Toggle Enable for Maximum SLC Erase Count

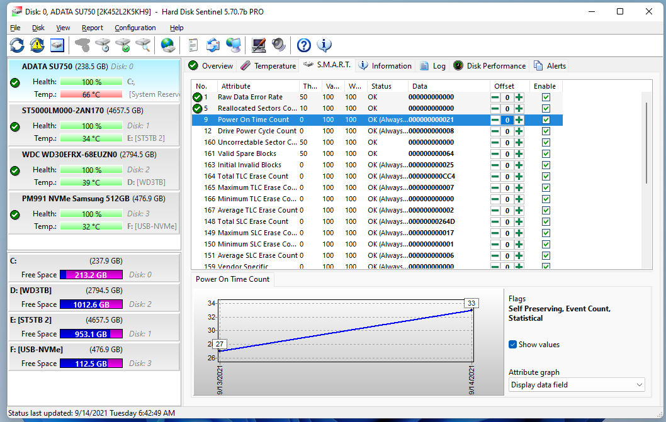pos(546,233)
